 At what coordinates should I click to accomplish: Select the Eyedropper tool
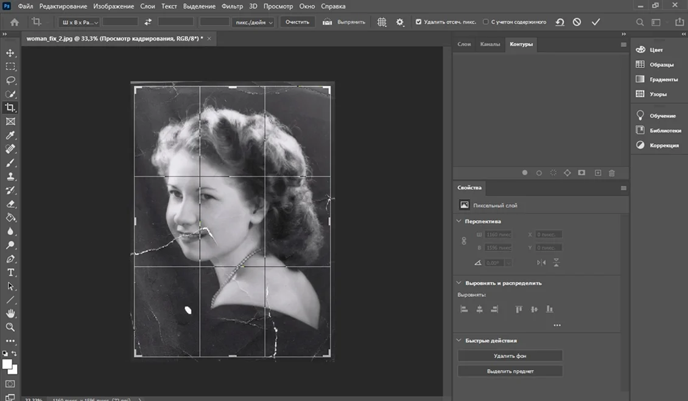point(10,135)
